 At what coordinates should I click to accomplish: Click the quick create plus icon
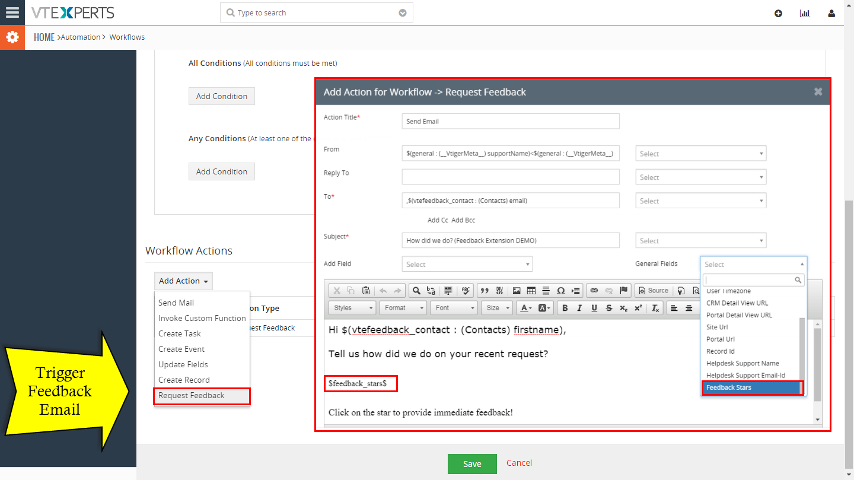pyautogui.click(x=778, y=13)
